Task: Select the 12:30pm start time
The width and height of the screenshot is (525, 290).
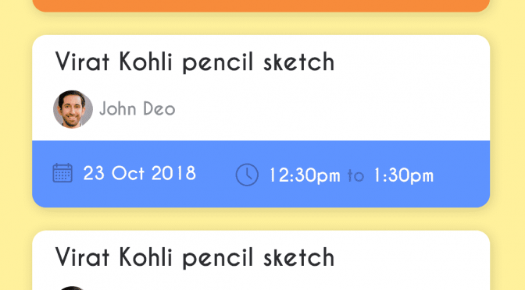Action: 305,175
